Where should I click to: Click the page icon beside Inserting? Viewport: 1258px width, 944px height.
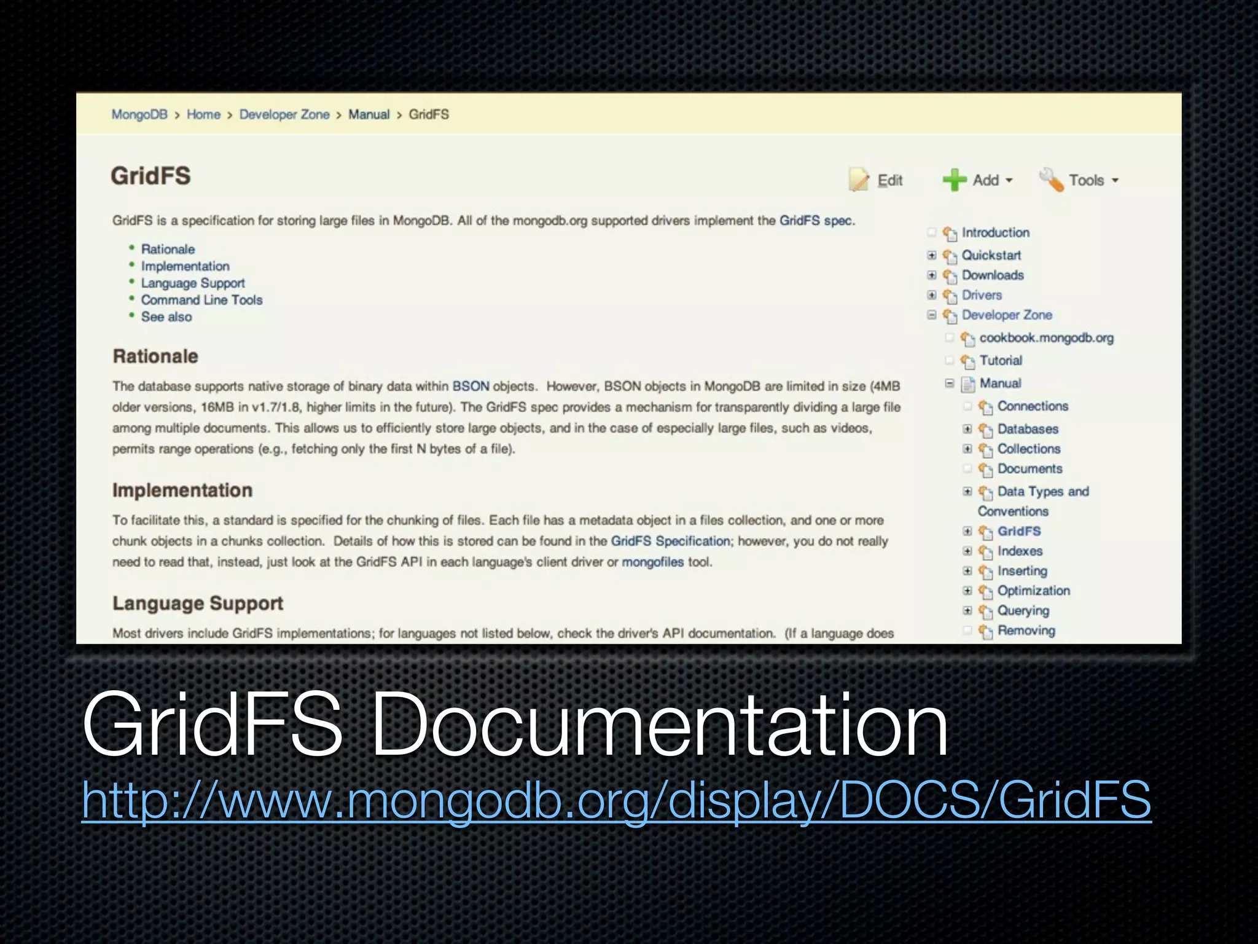985,572
